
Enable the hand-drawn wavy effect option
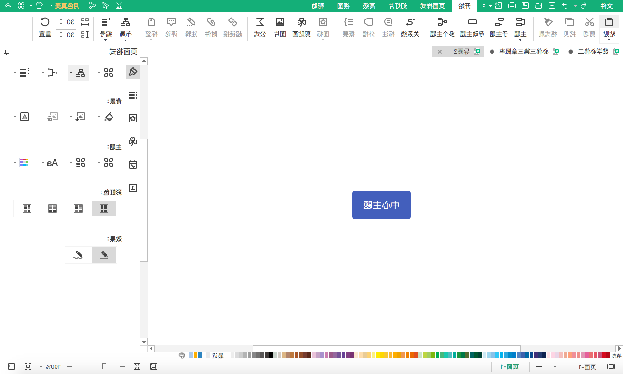[x=78, y=255]
